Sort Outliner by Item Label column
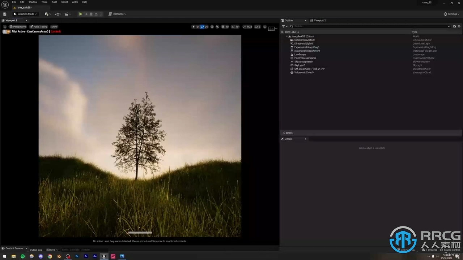This screenshot has width=463, height=260. pyautogui.click(x=291, y=32)
